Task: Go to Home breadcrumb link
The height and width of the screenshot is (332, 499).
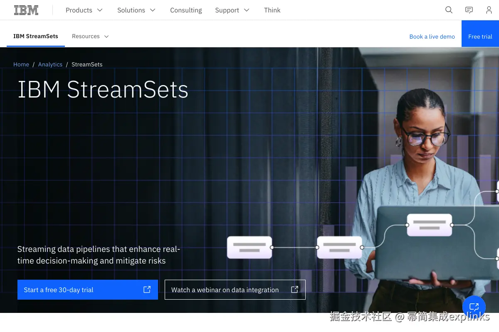Action: pos(21,64)
